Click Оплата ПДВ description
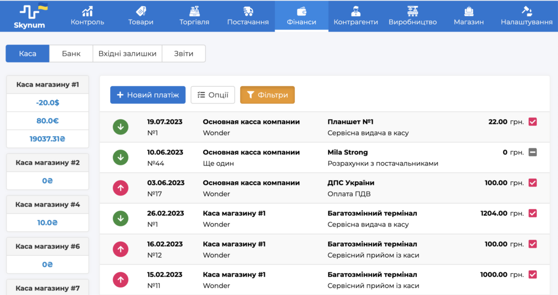The width and height of the screenshot is (558, 295). [x=349, y=194]
